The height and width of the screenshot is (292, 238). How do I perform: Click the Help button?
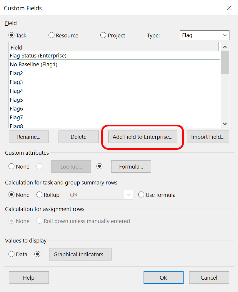(x=29, y=278)
